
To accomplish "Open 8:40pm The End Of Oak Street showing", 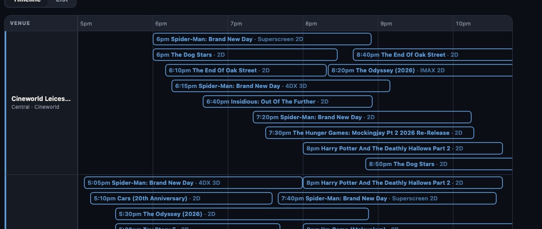I will (433, 55).
